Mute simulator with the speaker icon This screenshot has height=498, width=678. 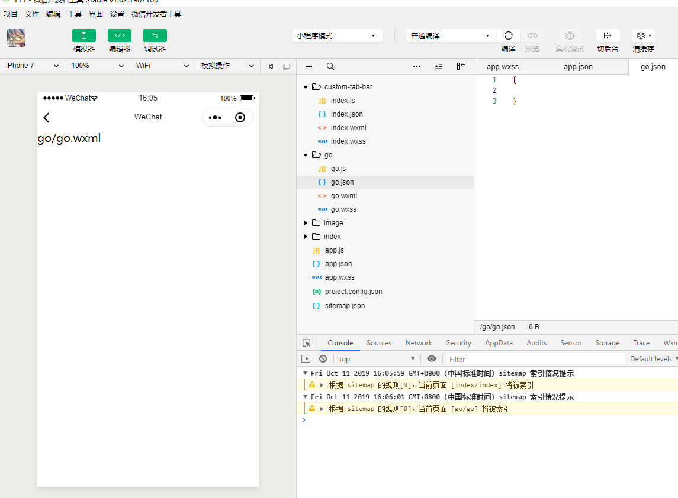pyautogui.click(x=271, y=66)
